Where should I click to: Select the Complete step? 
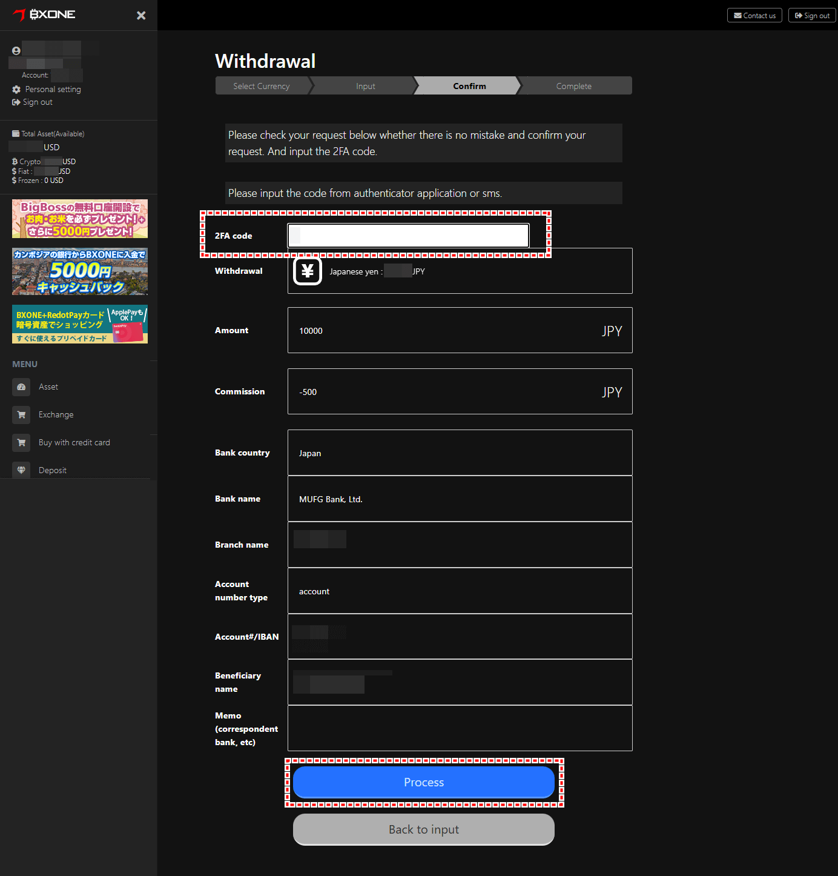click(x=574, y=86)
